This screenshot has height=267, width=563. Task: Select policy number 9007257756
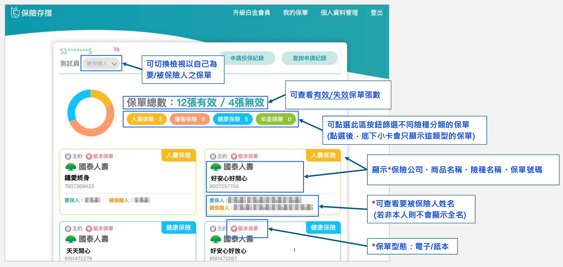[x=224, y=186]
